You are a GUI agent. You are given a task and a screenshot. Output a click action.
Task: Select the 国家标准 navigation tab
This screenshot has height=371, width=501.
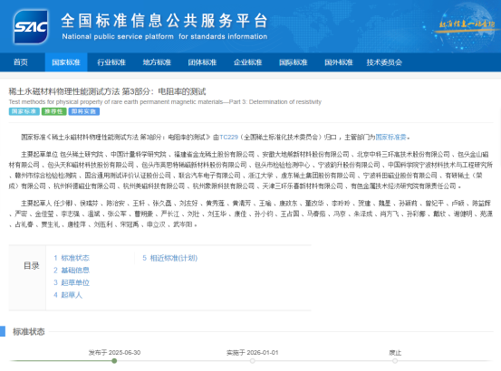66,62
